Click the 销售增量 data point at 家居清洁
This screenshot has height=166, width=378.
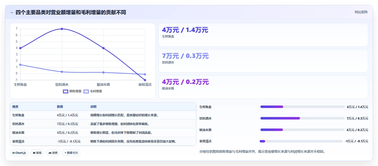pos(145,80)
